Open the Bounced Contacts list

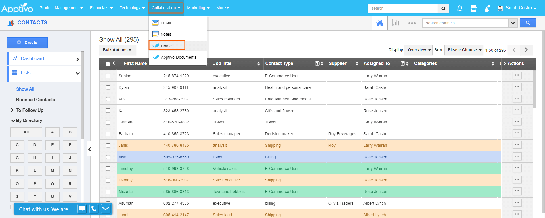click(35, 100)
